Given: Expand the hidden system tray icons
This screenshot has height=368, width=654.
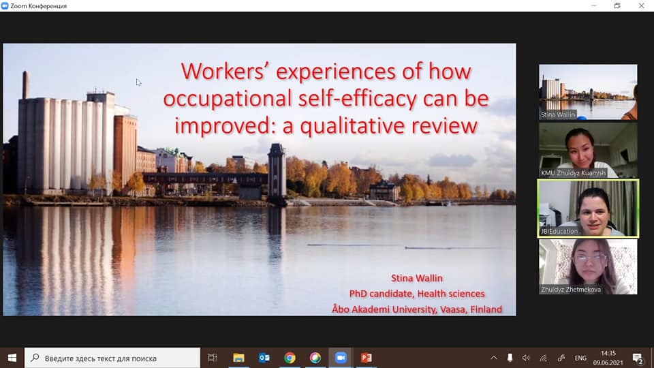Looking at the screenshot, I should click(494, 358).
